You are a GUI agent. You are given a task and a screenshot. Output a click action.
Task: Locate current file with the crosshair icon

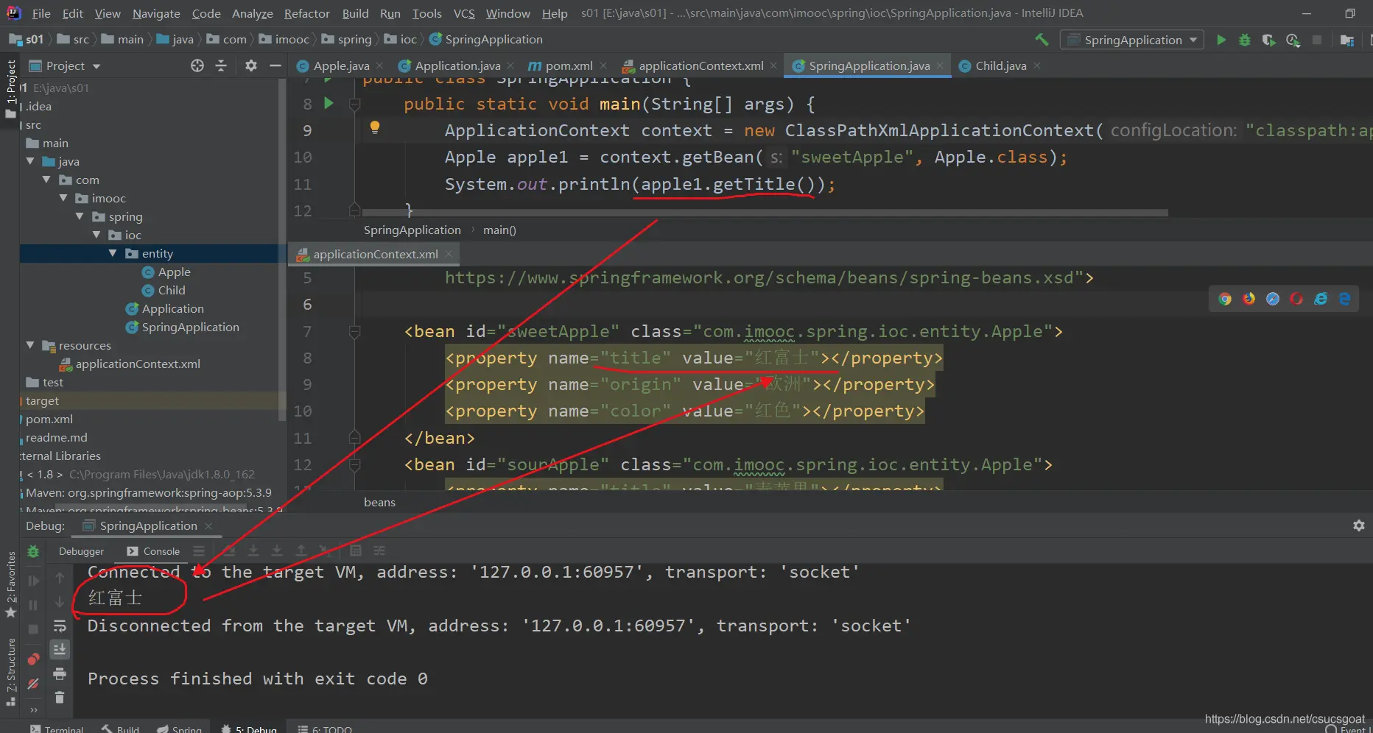(197, 65)
